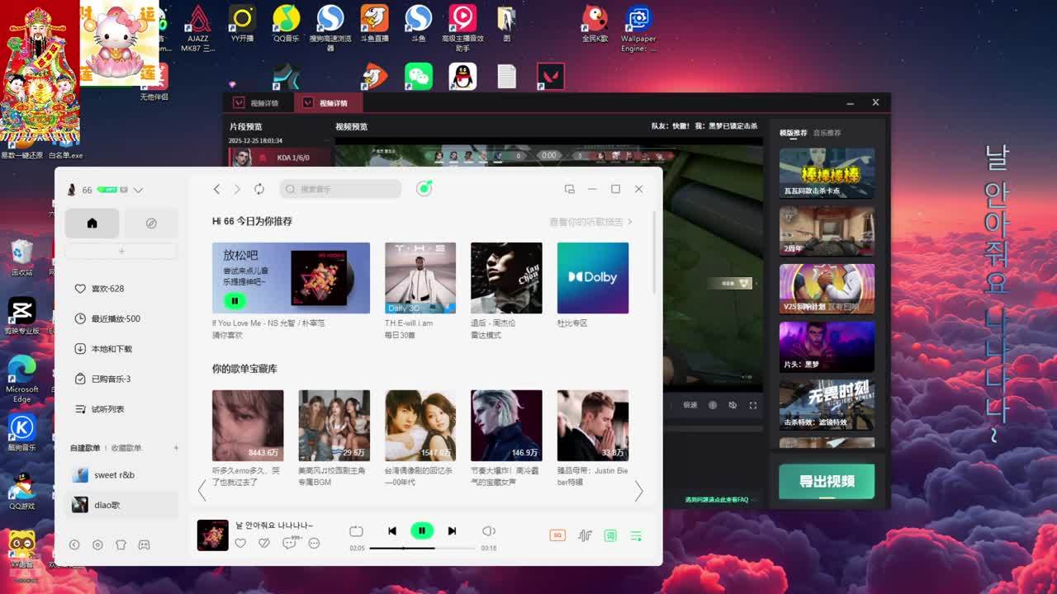Click the sound effects waveform icon

point(585,535)
